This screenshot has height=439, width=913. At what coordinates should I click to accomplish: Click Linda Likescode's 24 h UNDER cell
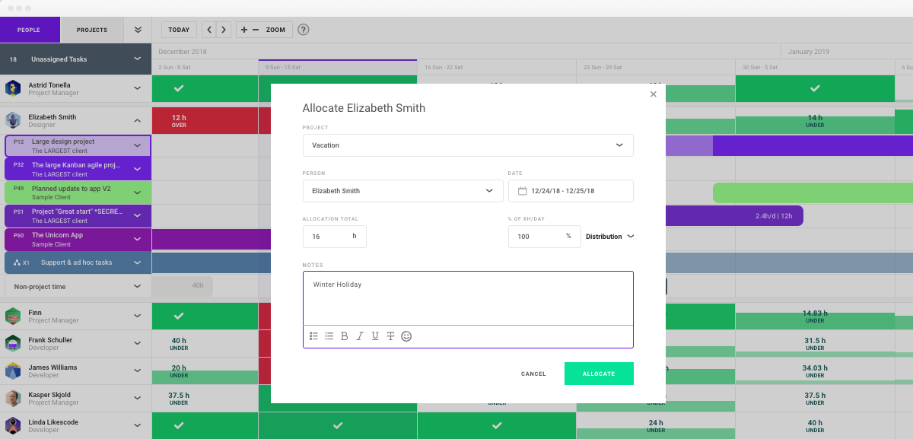click(x=656, y=426)
